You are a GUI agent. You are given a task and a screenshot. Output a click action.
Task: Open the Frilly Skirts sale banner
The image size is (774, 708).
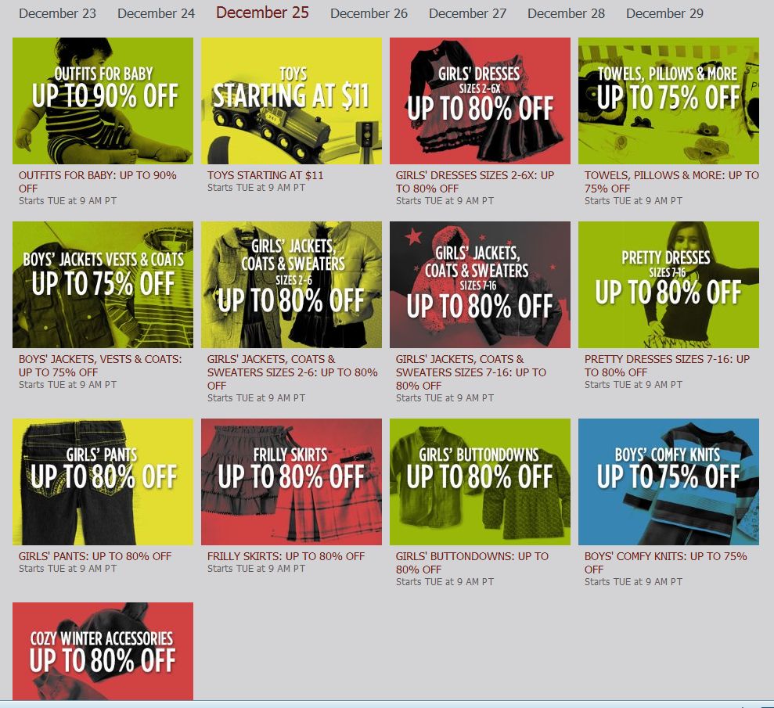click(291, 482)
